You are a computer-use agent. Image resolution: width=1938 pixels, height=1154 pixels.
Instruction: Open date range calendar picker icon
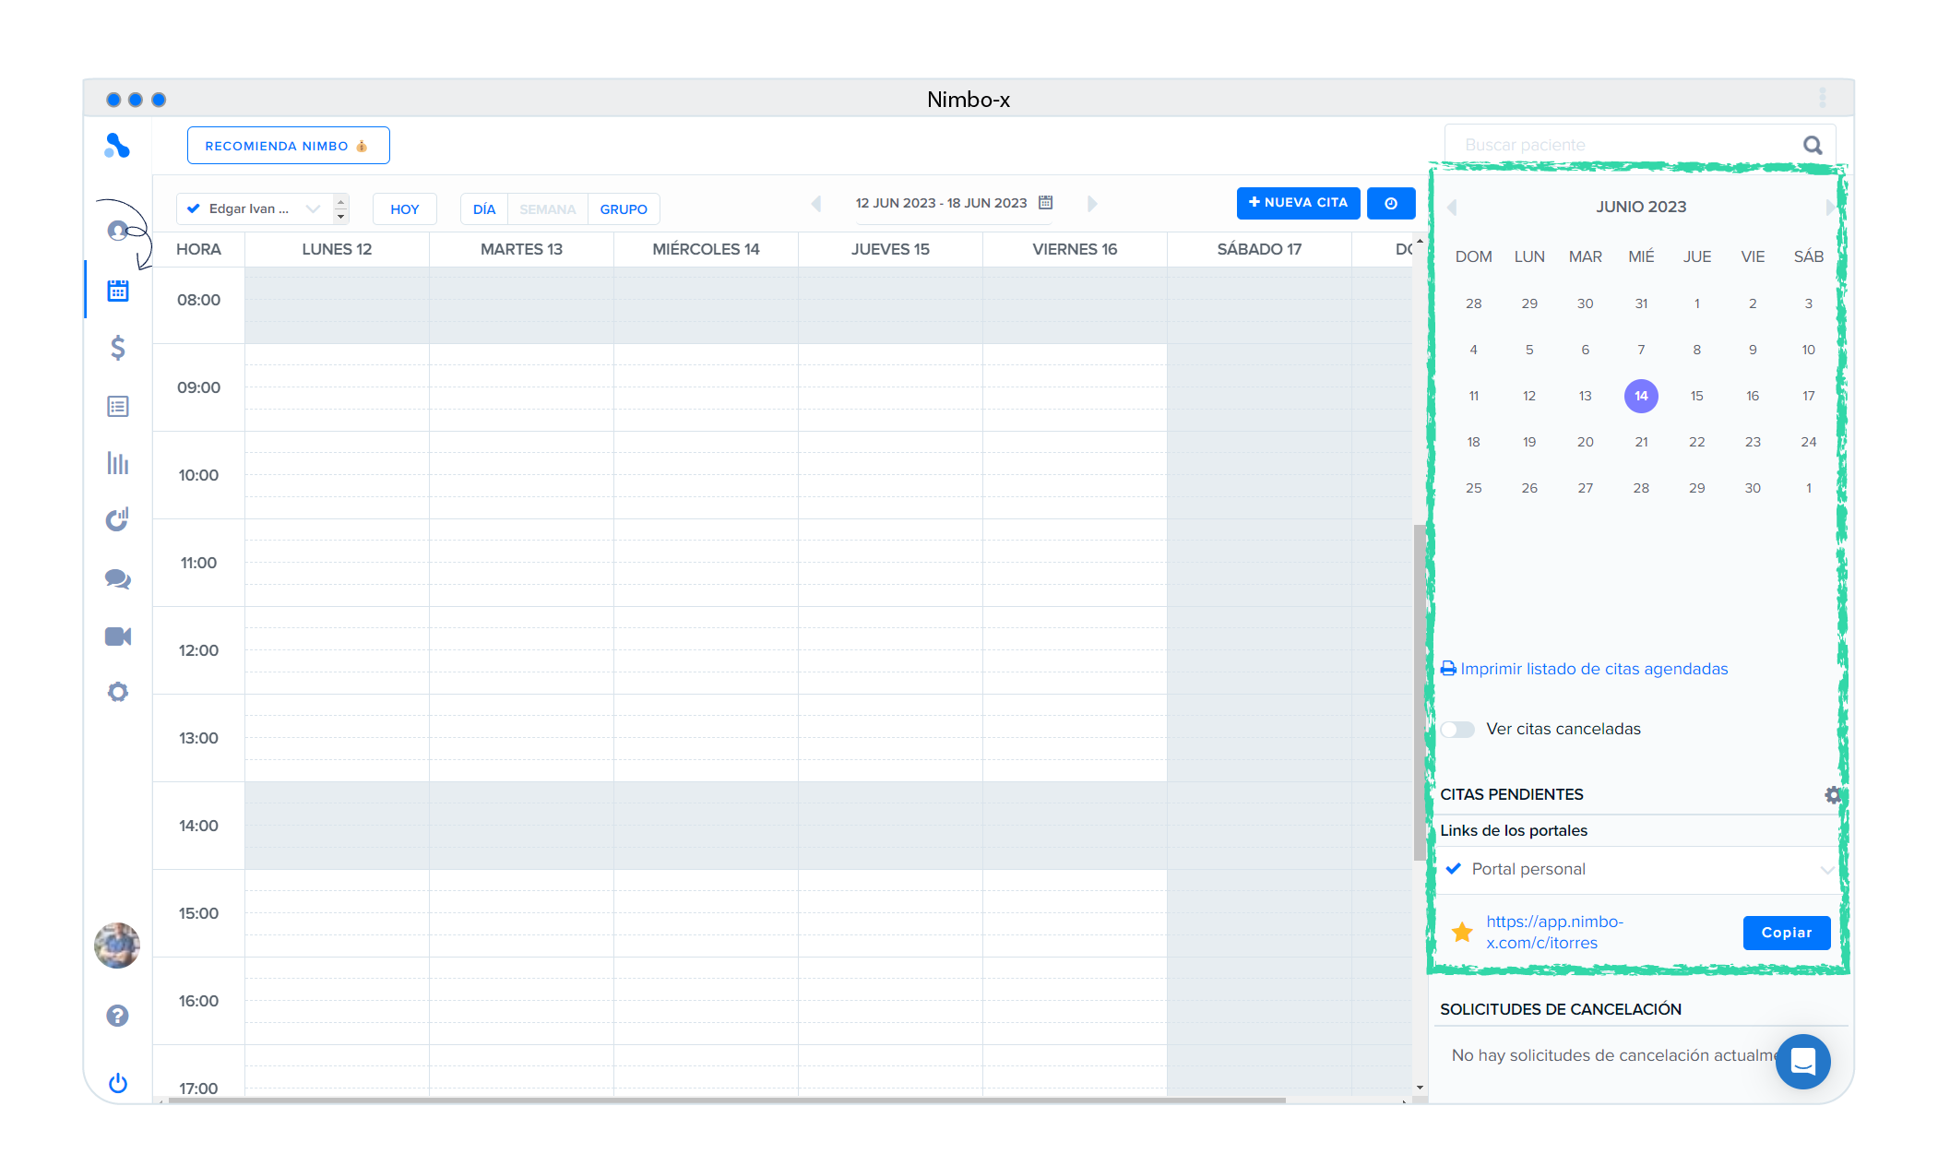[1045, 202]
